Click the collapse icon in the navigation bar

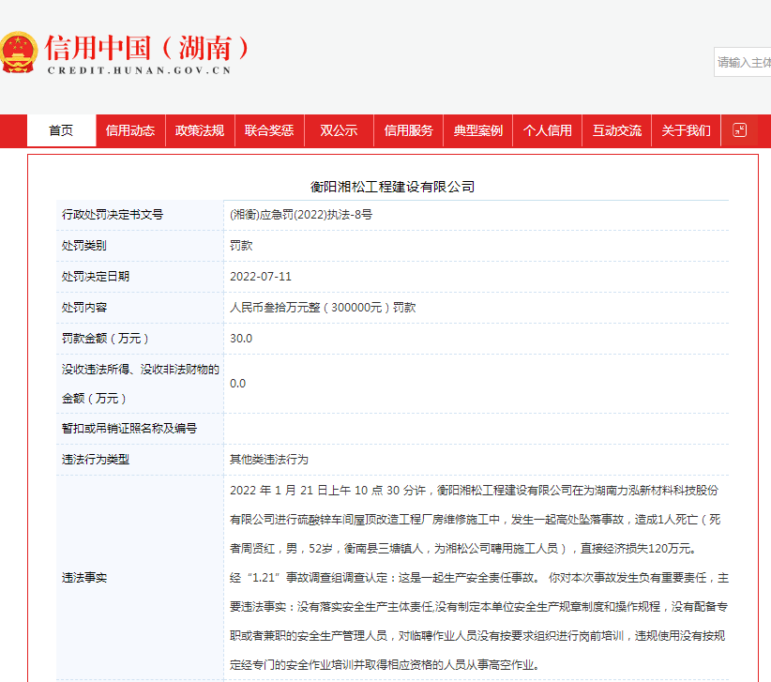[x=739, y=130]
